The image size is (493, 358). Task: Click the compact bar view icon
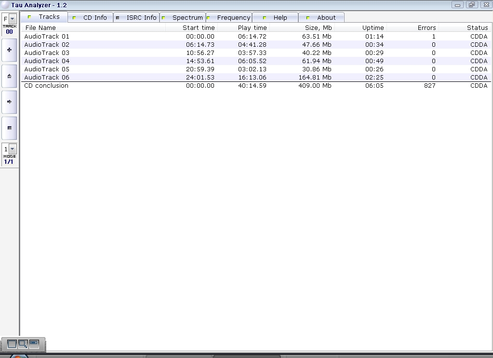click(34, 344)
